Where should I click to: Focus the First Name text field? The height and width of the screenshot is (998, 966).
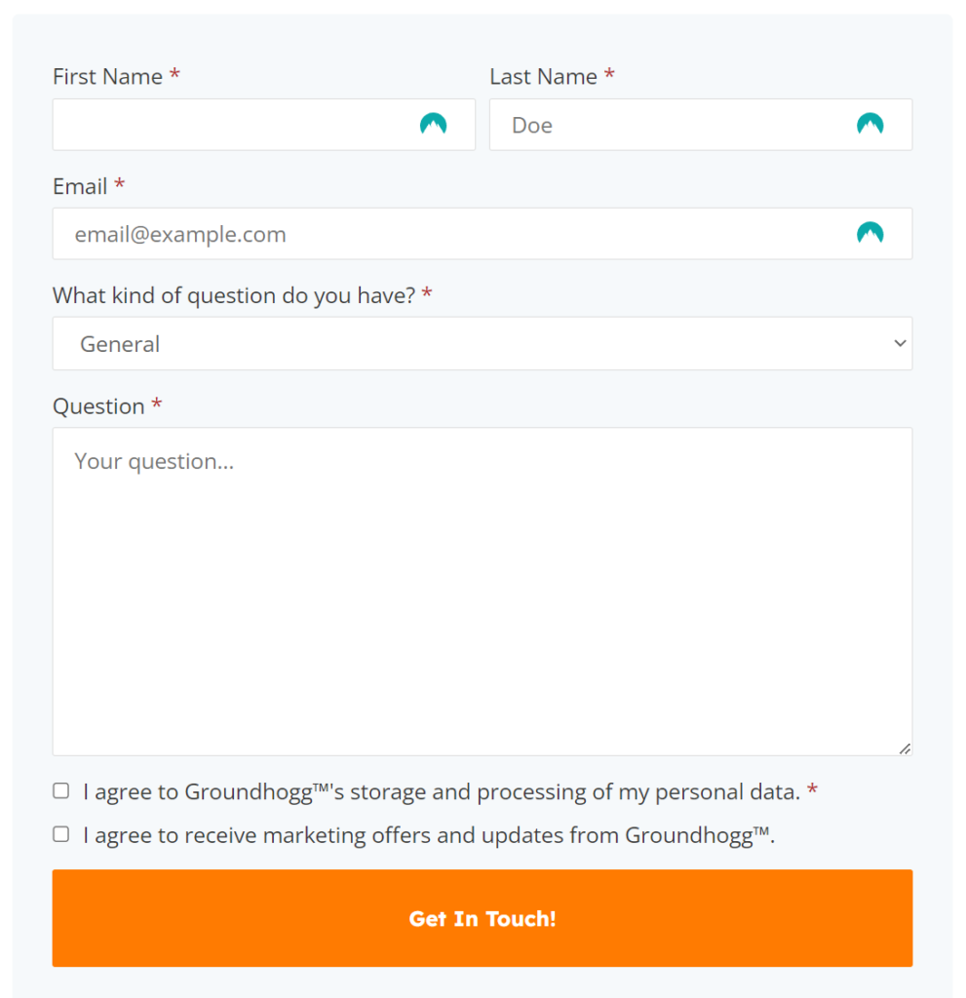(x=234, y=125)
